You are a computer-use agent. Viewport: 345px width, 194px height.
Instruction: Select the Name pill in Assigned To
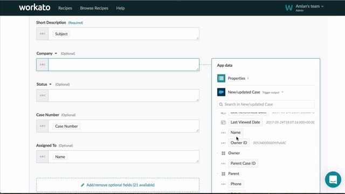60,157
